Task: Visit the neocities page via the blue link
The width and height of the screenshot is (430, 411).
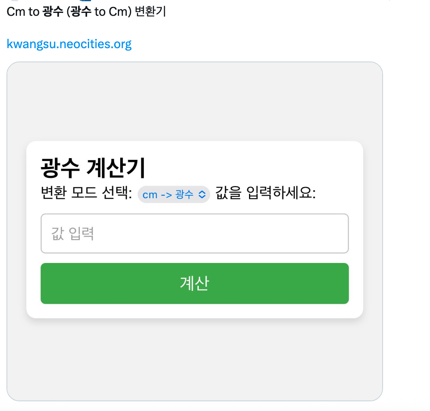Action: [x=69, y=44]
